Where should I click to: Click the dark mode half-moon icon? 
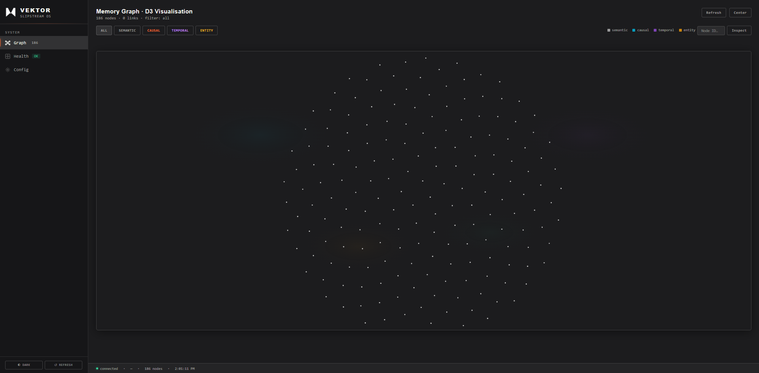18,365
